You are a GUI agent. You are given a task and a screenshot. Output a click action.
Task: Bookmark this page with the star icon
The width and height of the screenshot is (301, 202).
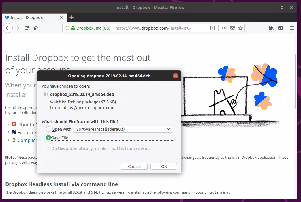point(240,28)
